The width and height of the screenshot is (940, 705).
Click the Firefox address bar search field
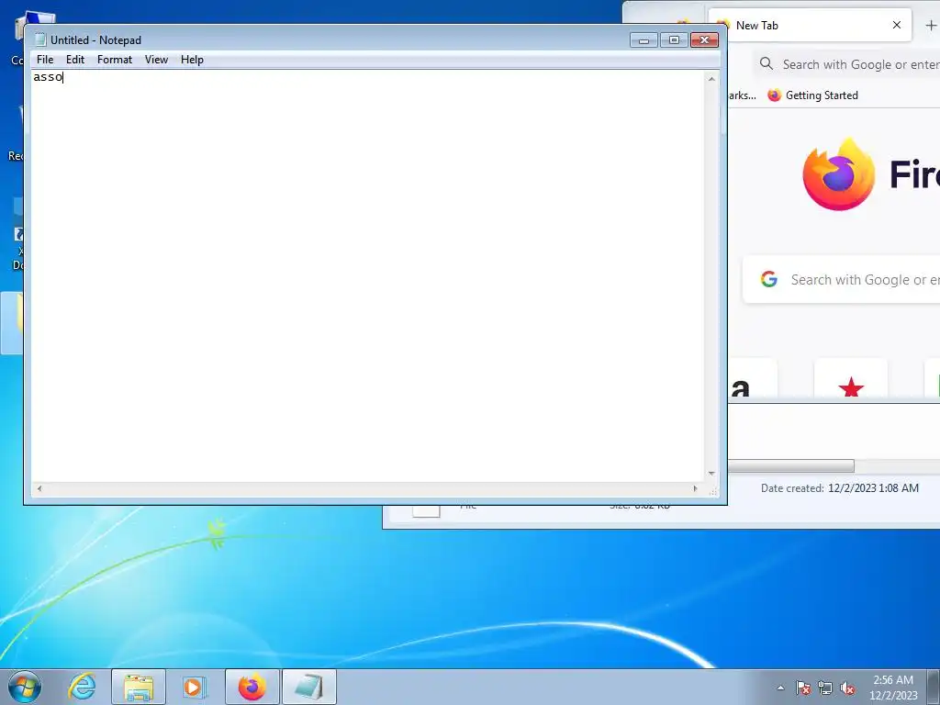click(845, 64)
